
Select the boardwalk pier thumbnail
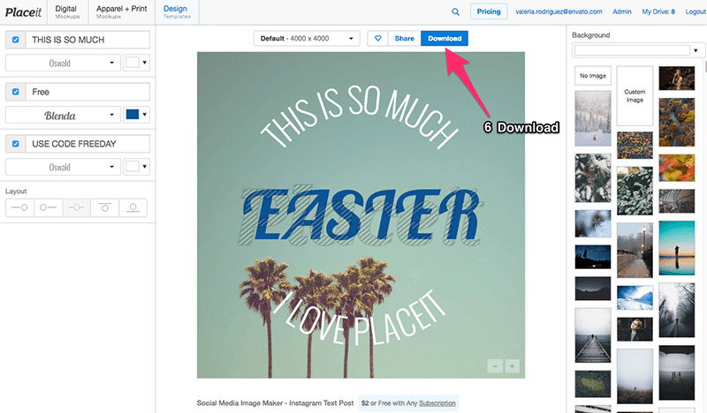pyautogui.click(x=593, y=335)
